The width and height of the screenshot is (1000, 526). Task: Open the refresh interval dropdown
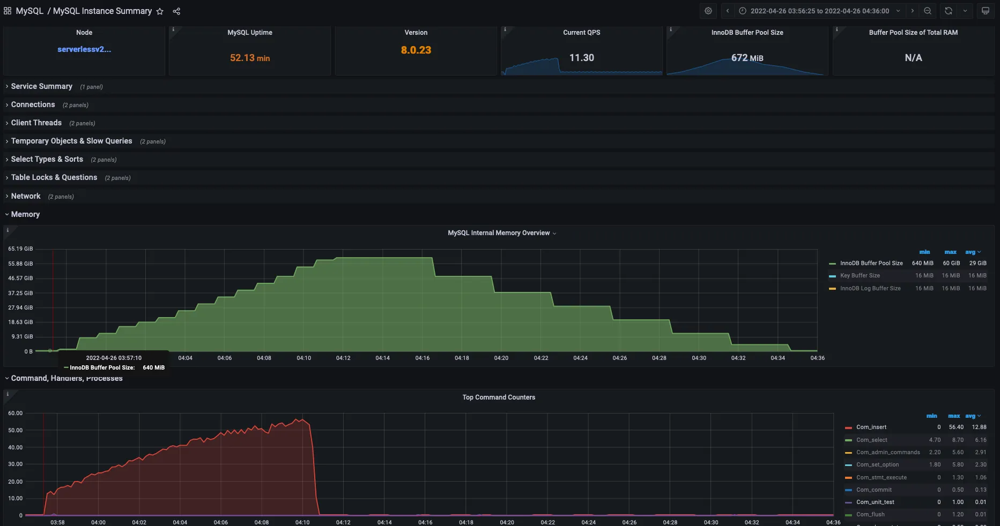[965, 11]
